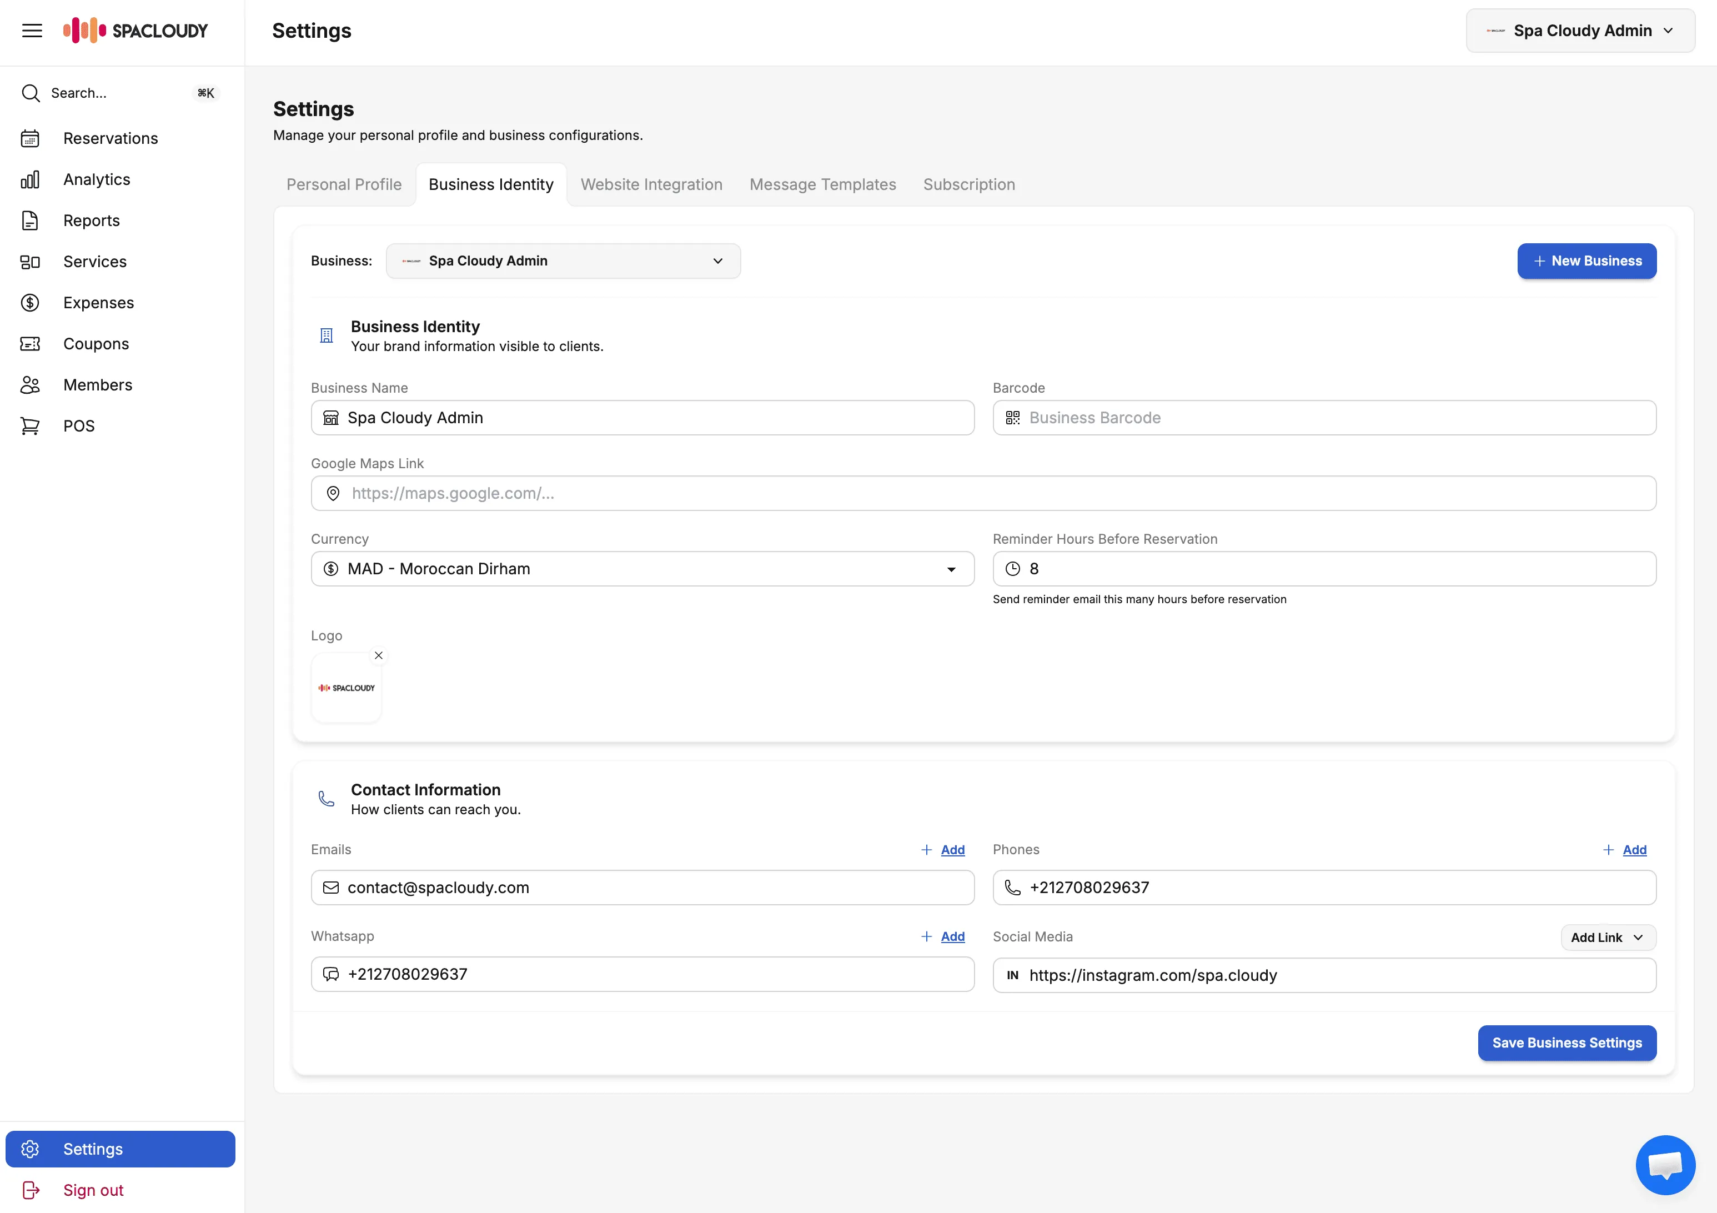Remove the uploaded logo with X
The width and height of the screenshot is (1717, 1213).
[378, 655]
